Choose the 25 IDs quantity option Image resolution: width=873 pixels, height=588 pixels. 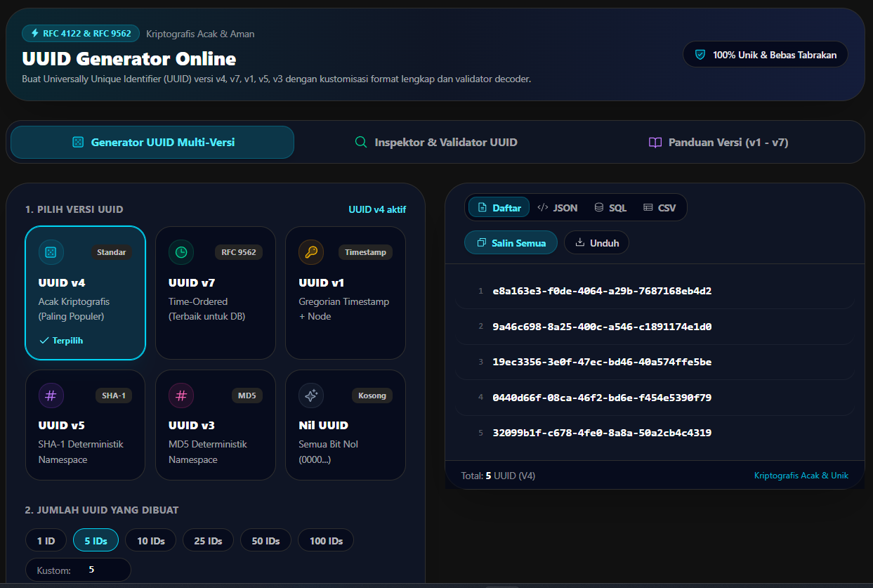[209, 540]
